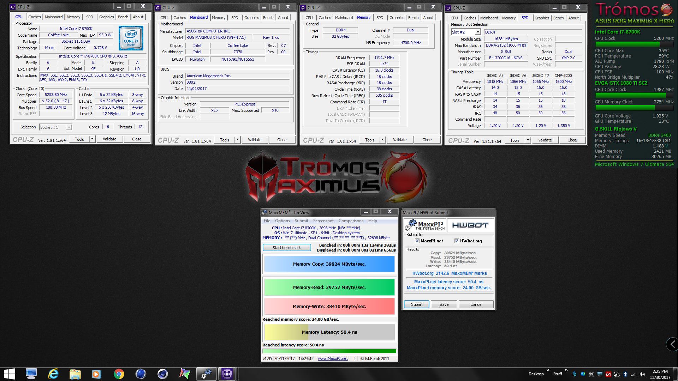Click the Start benchmark button
This screenshot has height=381, width=678.
287,248
